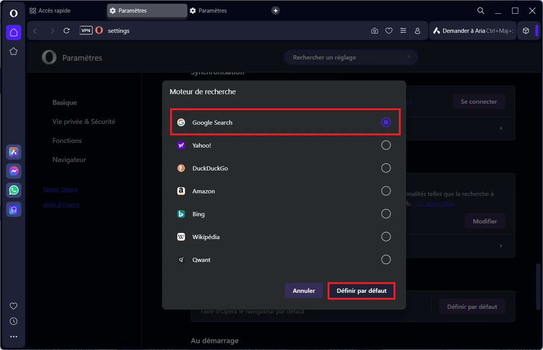The image size is (543, 350).
Task: Select the Wikipédia radio button
Action: click(386, 237)
